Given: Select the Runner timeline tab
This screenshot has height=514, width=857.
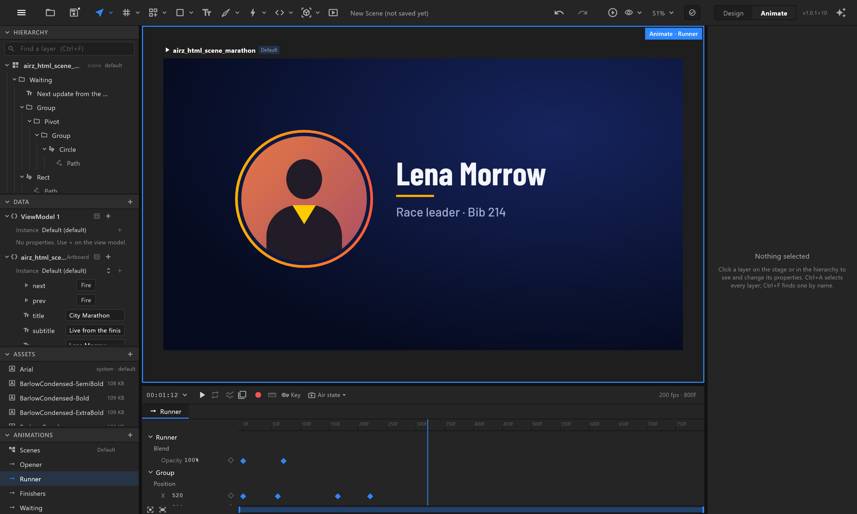Looking at the screenshot, I should pos(166,411).
